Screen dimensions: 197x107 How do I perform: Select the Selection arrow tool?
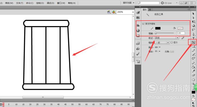(193, 14)
